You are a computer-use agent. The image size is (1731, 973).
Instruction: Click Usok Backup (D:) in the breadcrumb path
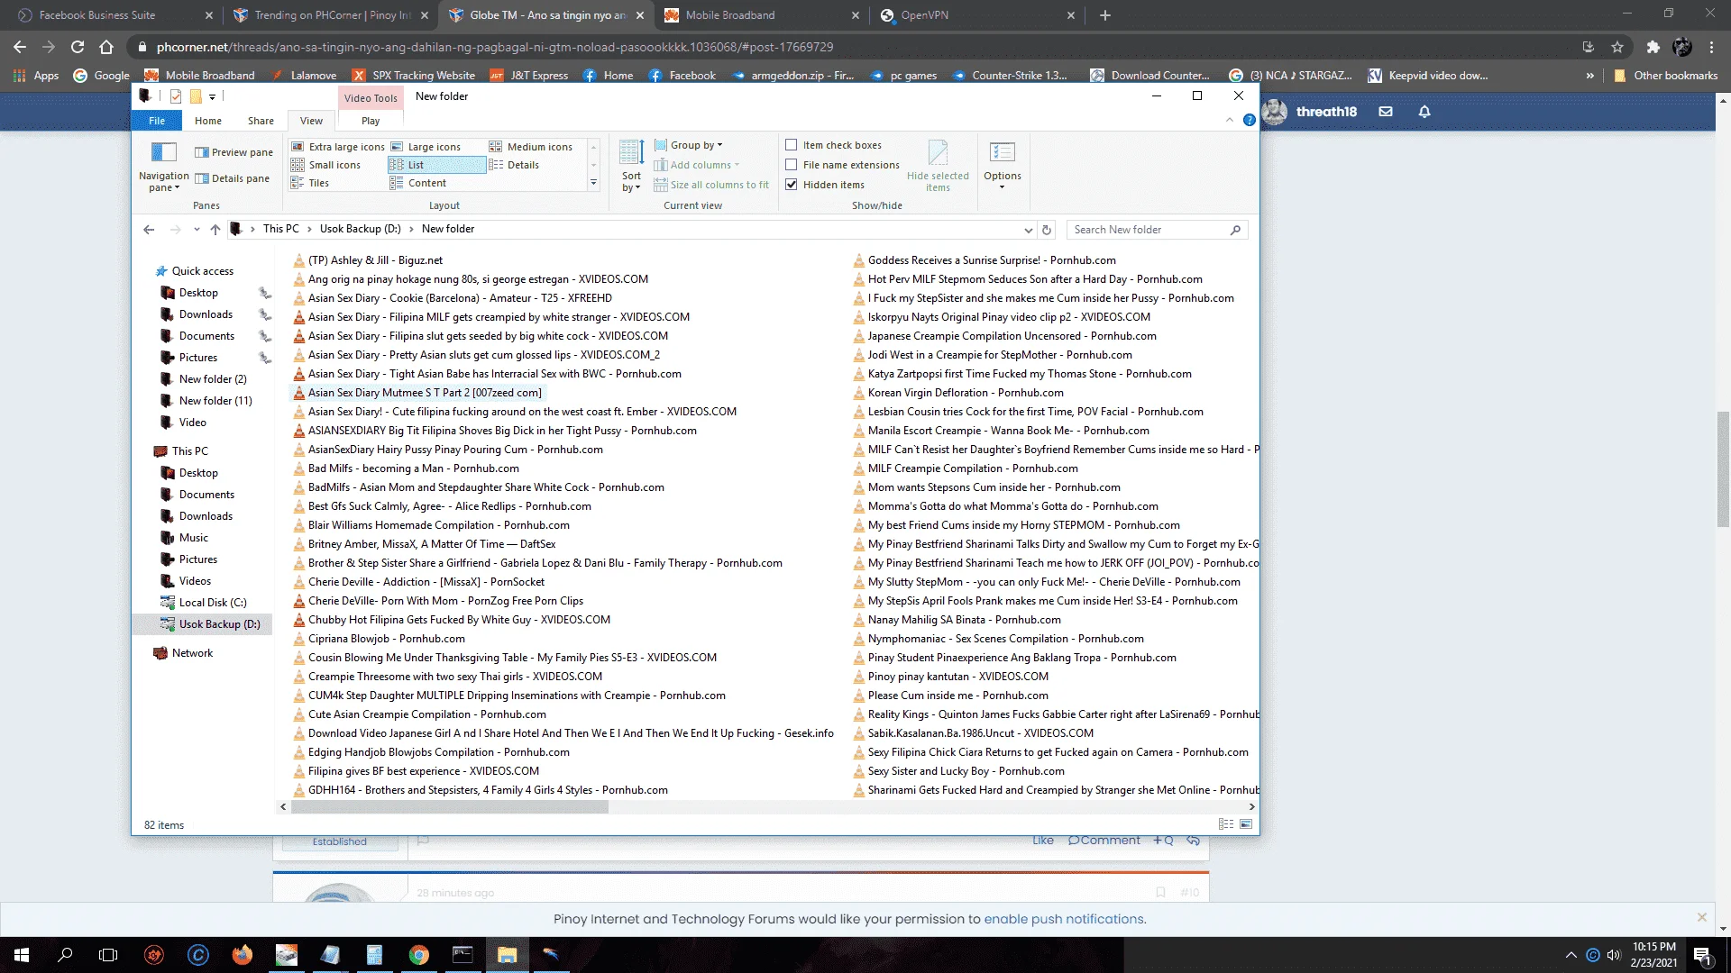tap(360, 229)
